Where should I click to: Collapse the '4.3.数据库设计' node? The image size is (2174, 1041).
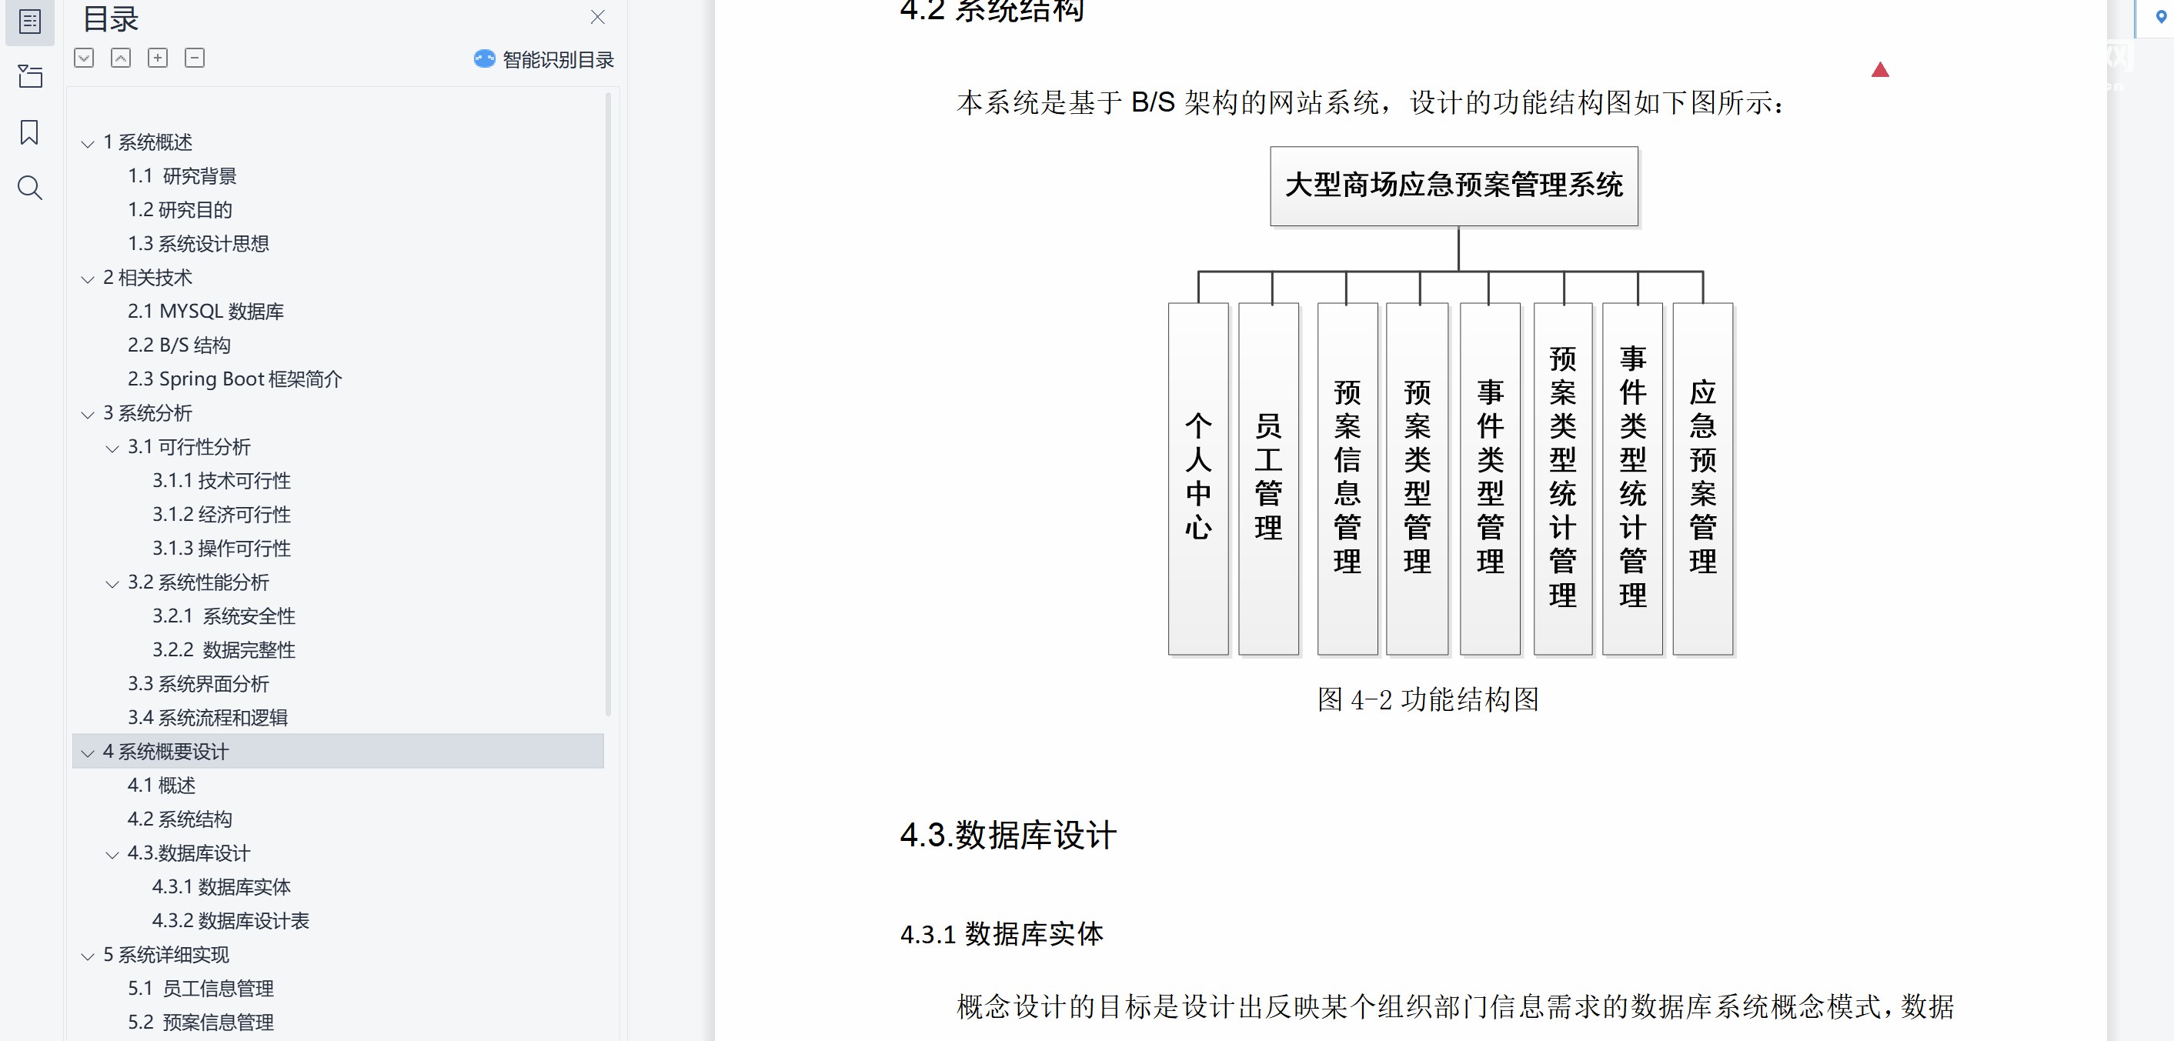(x=112, y=856)
